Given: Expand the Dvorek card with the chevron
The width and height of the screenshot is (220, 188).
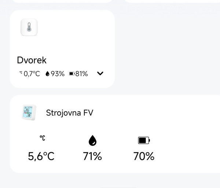Looking at the screenshot, I should click(x=100, y=73).
